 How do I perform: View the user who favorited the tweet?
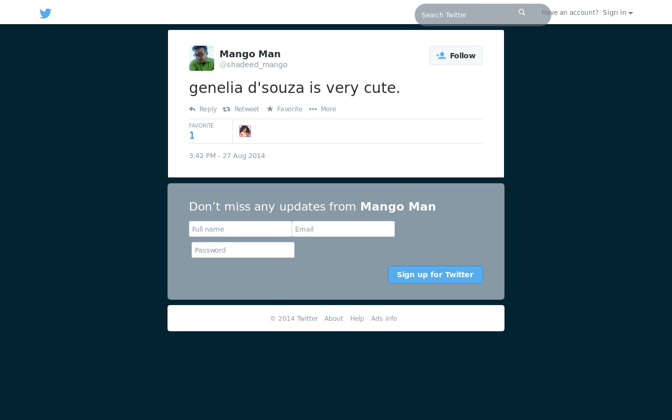coord(245,131)
